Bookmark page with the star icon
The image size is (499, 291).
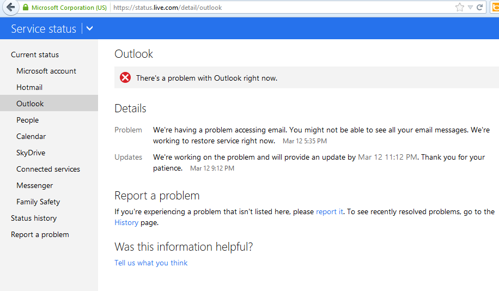[459, 7]
